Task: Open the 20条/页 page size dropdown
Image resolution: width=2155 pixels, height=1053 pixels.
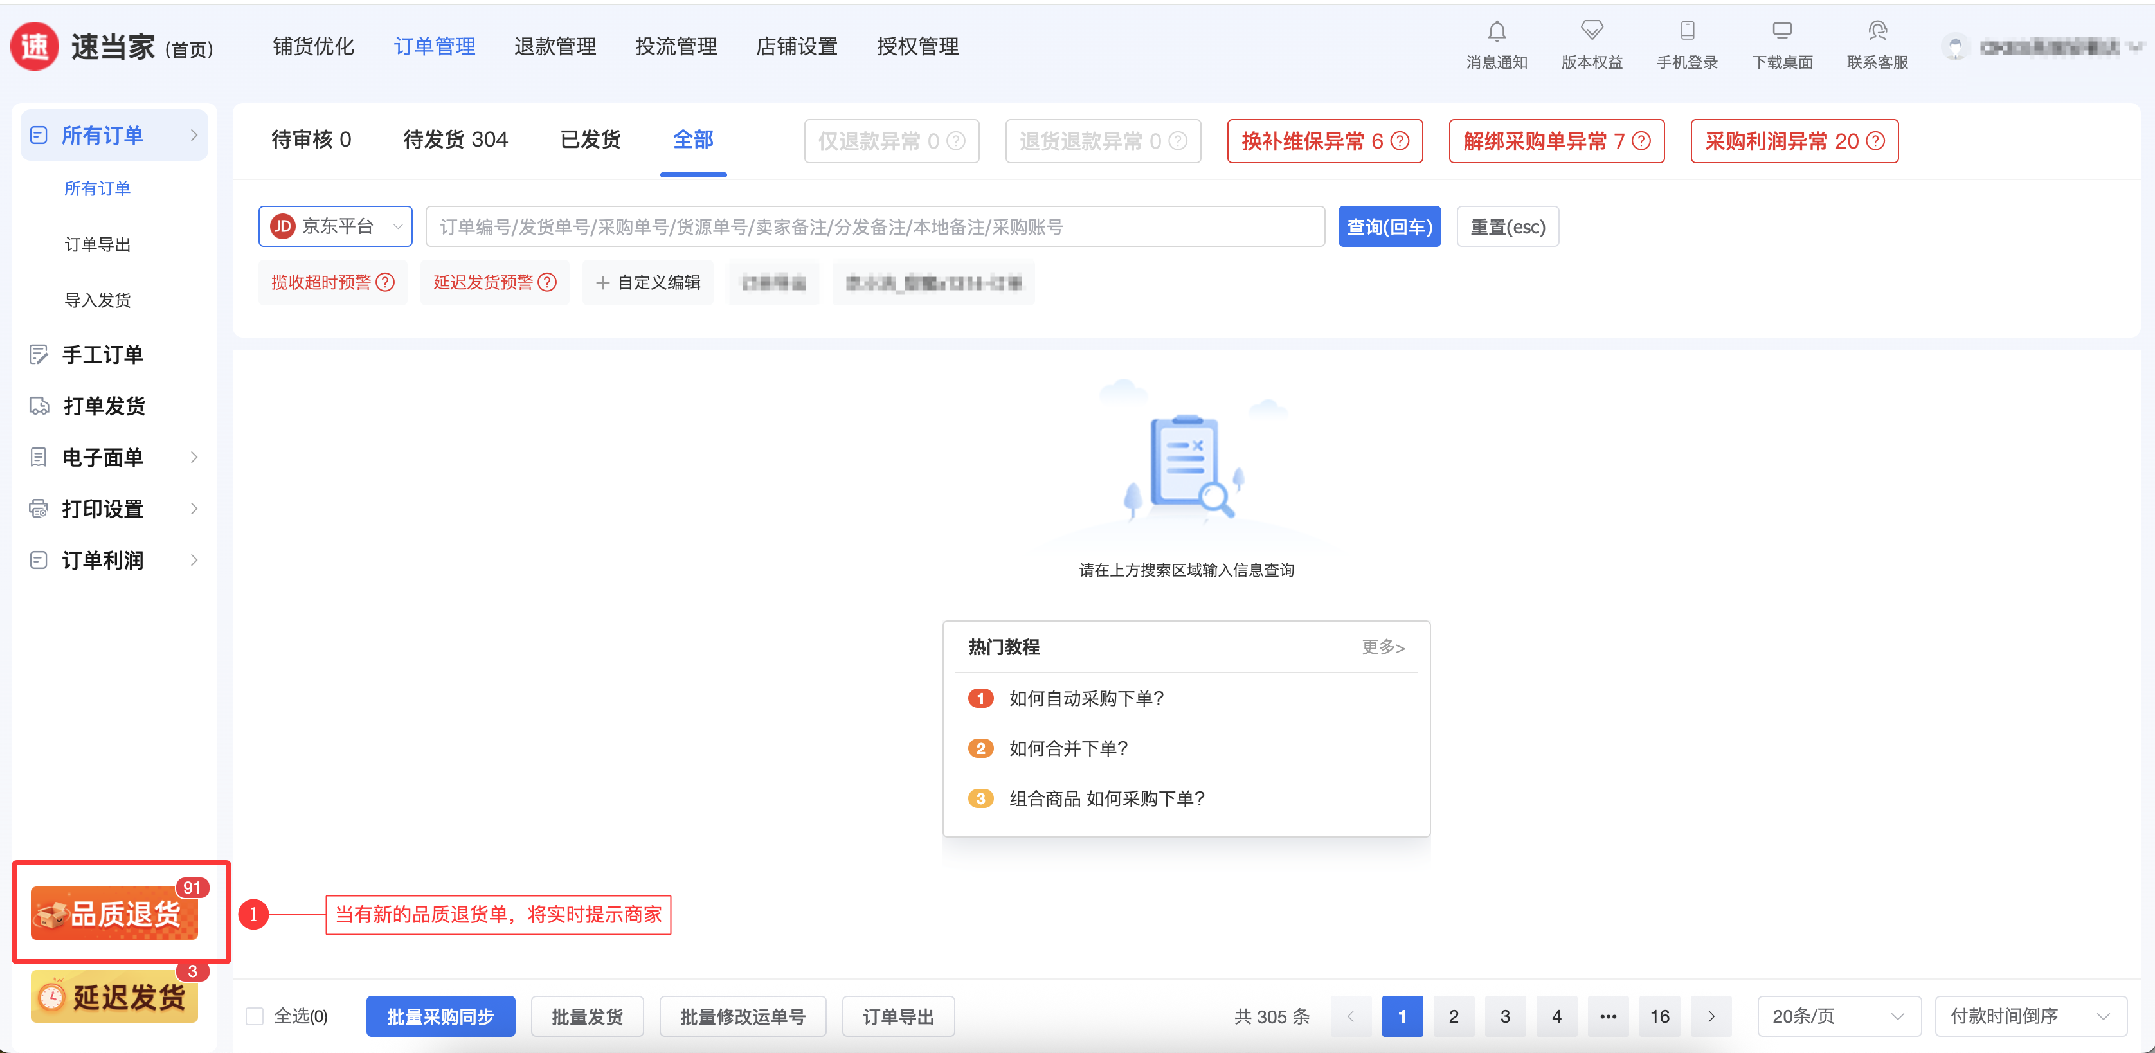Action: pos(1838,1016)
